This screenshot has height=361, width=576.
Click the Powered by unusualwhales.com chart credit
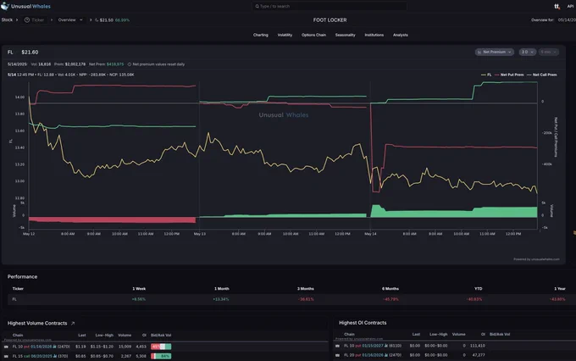tap(536, 259)
